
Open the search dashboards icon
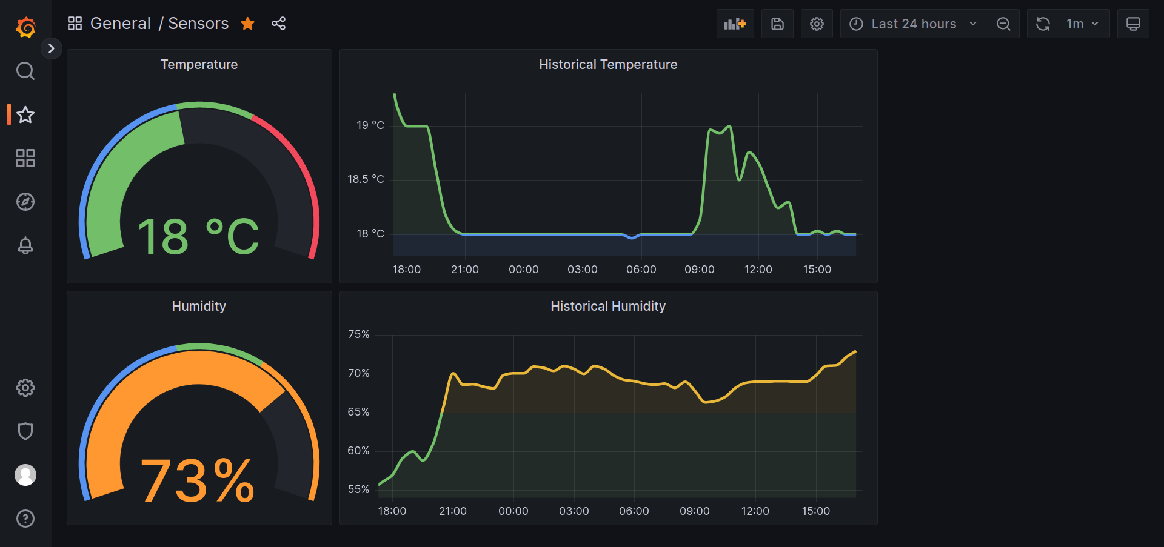(x=25, y=71)
